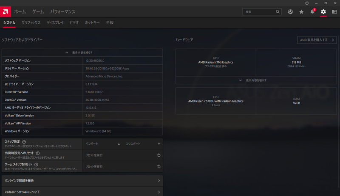
Task: Toggle the sidebar panel icon
Action: pos(334,12)
